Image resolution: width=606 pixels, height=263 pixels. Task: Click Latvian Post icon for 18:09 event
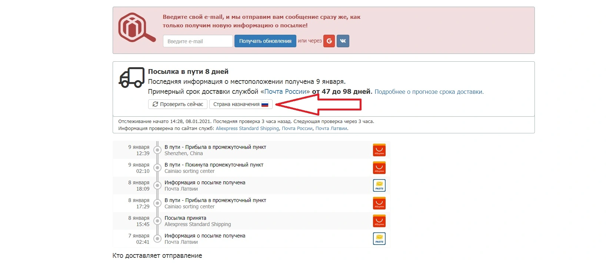[379, 185]
